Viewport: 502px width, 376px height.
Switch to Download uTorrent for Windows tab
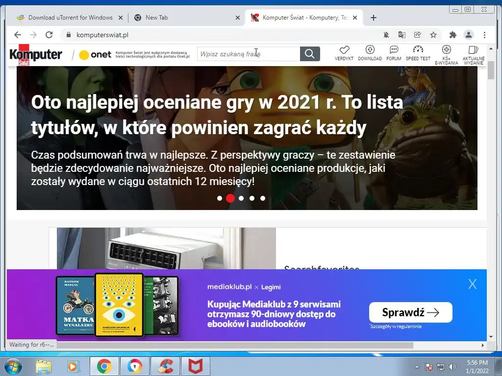click(x=70, y=18)
